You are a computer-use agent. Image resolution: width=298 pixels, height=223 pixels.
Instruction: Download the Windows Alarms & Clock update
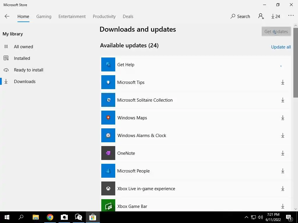(283, 135)
